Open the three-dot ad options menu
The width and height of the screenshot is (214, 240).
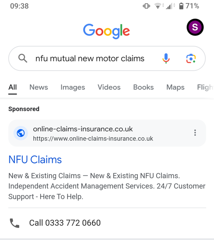click(195, 133)
